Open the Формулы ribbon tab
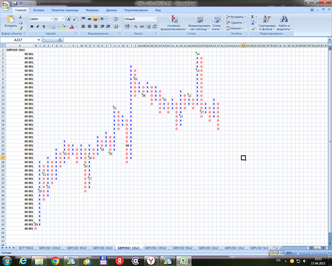 (92, 10)
